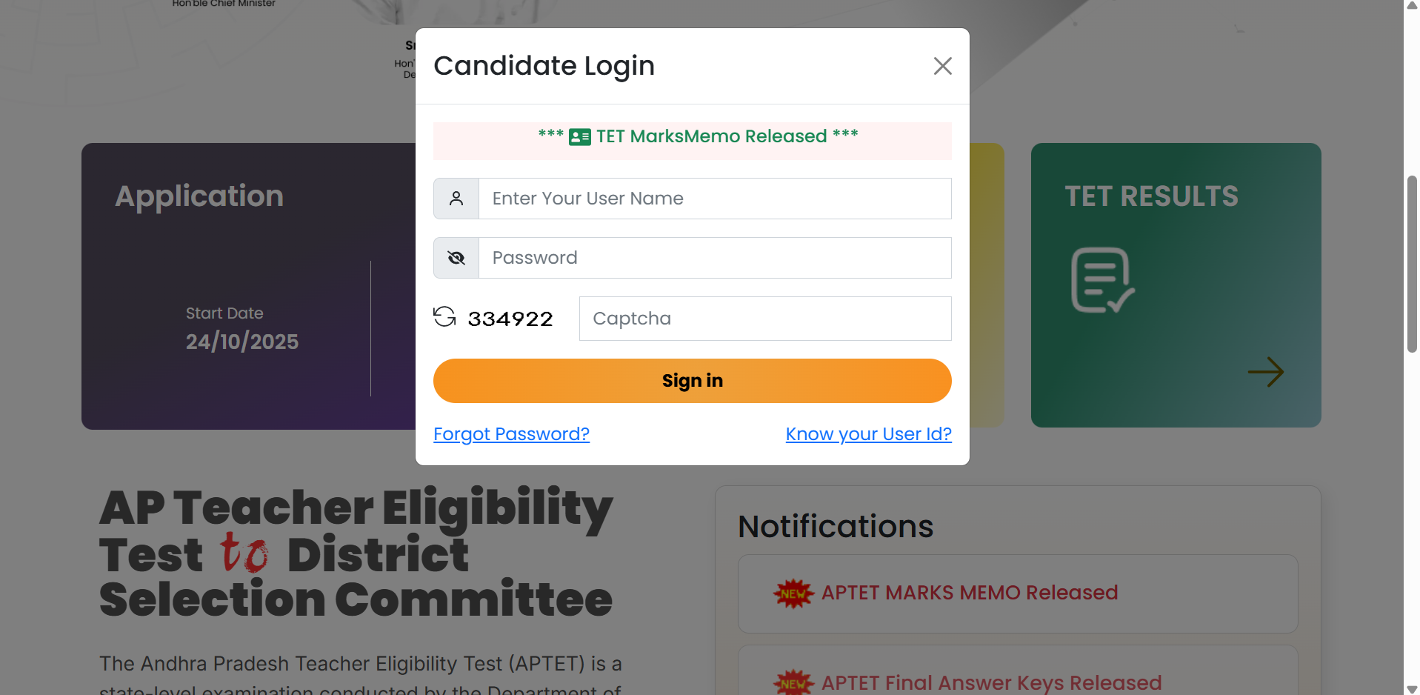The width and height of the screenshot is (1420, 695).
Task: Open the Forgot Password link
Action: pos(511,434)
